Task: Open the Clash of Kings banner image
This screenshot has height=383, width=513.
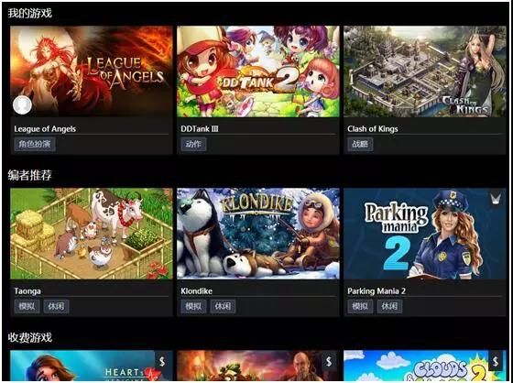Action: point(425,71)
